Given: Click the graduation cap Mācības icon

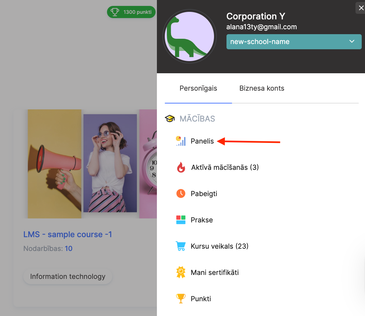Looking at the screenshot, I should 170,119.
